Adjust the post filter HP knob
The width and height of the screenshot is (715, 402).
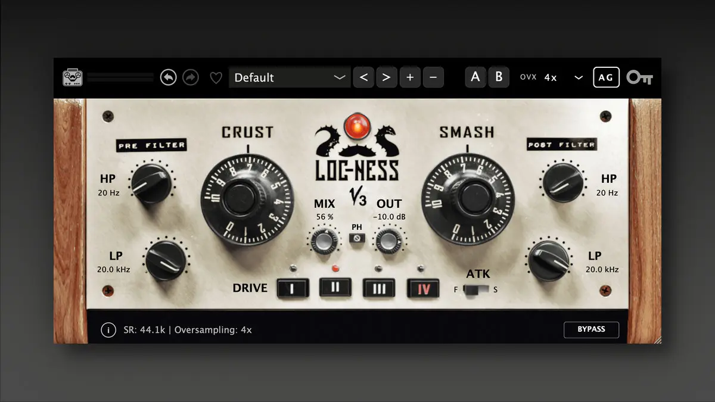[563, 182]
